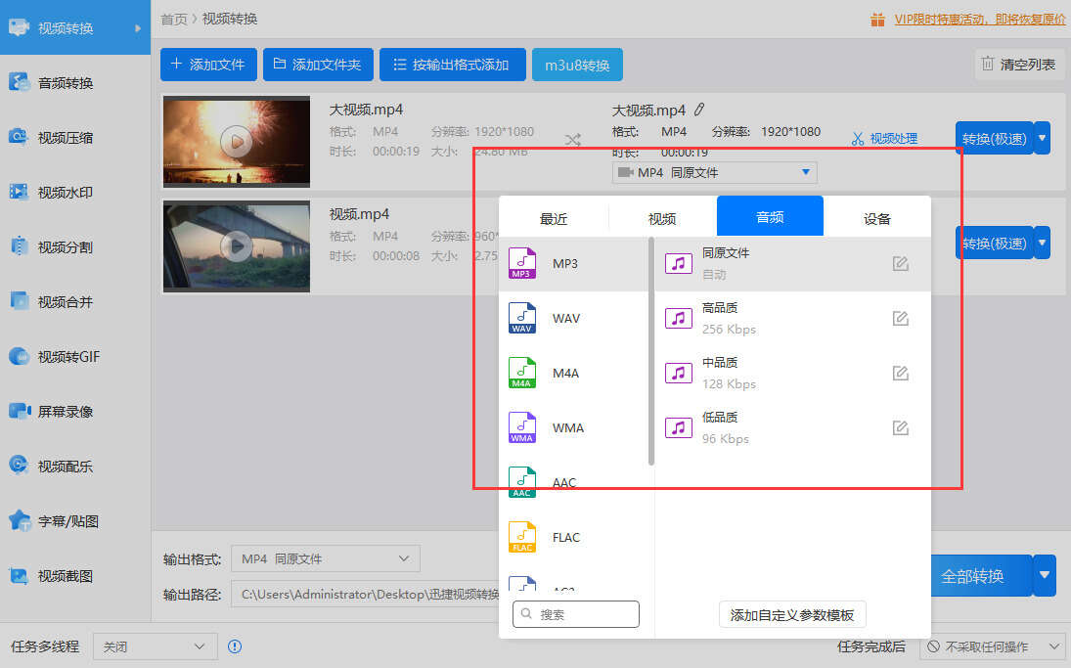Start 转换(极速) for 视频.mp4

pos(995,243)
